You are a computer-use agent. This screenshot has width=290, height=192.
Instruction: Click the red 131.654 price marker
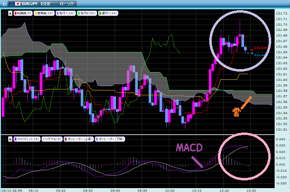coord(260,48)
